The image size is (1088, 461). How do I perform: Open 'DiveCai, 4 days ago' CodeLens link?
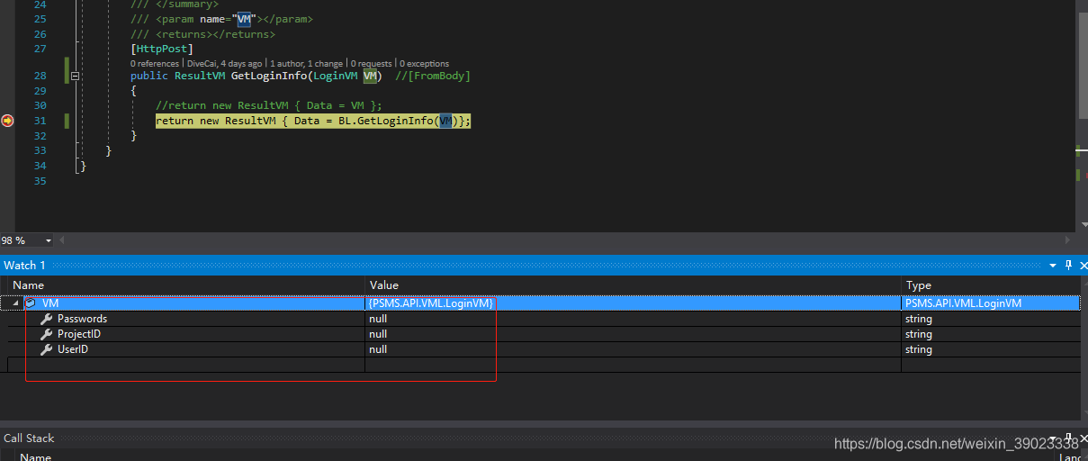click(225, 64)
